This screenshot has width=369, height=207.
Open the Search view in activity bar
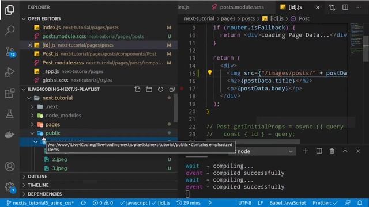10,30
